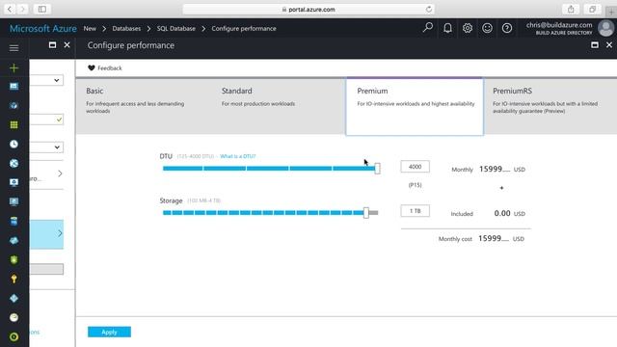Click the left blade field with the green checkmark
The height and width of the screenshot is (347, 617).
click(46, 120)
